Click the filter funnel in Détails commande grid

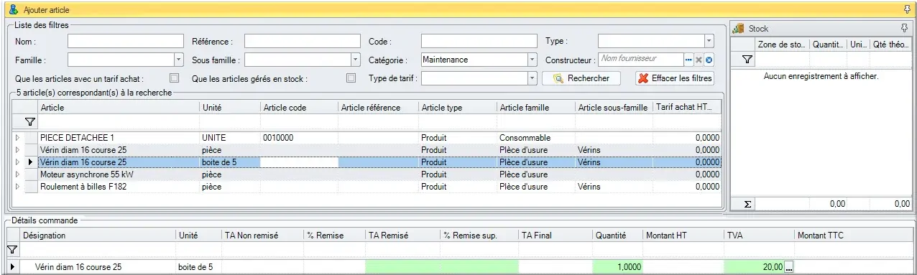[x=11, y=250]
